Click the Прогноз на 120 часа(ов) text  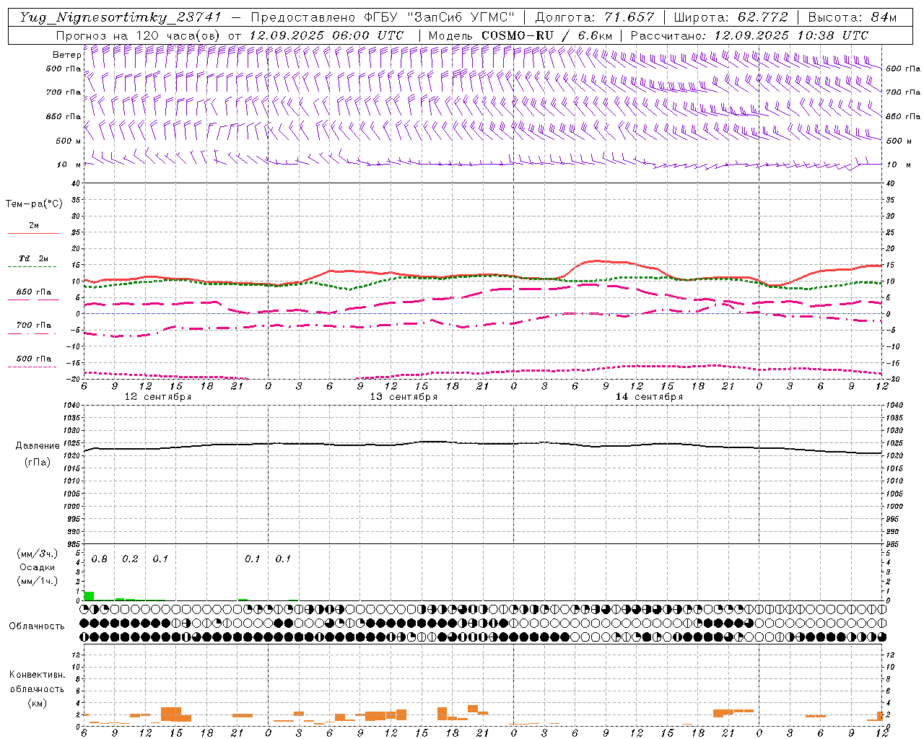tap(139, 35)
